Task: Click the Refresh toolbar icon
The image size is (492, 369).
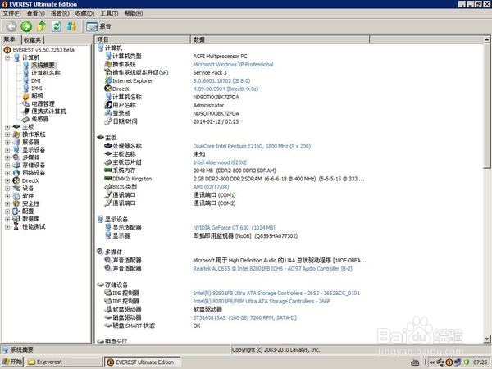Action: (x=57, y=26)
